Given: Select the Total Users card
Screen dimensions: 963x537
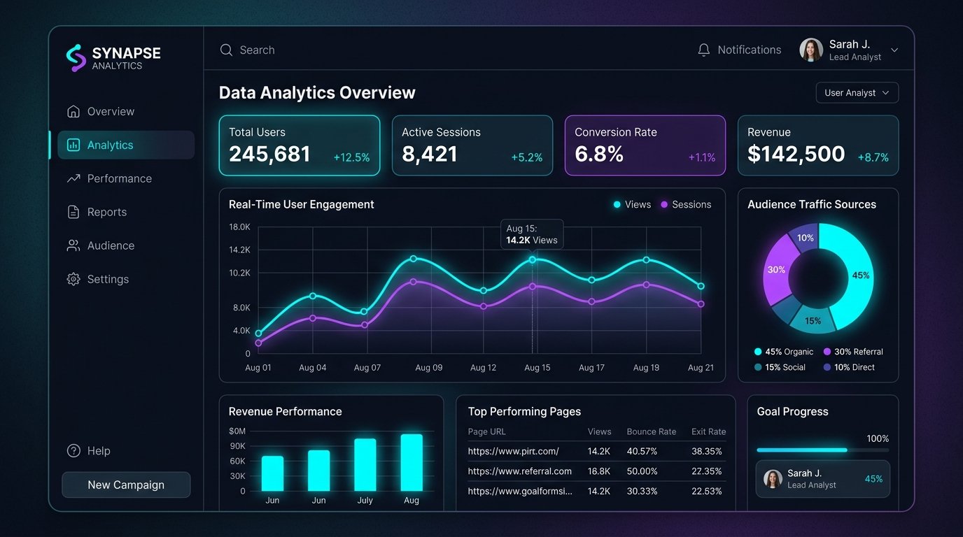Looking at the screenshot, I should (x=300, y=145).
